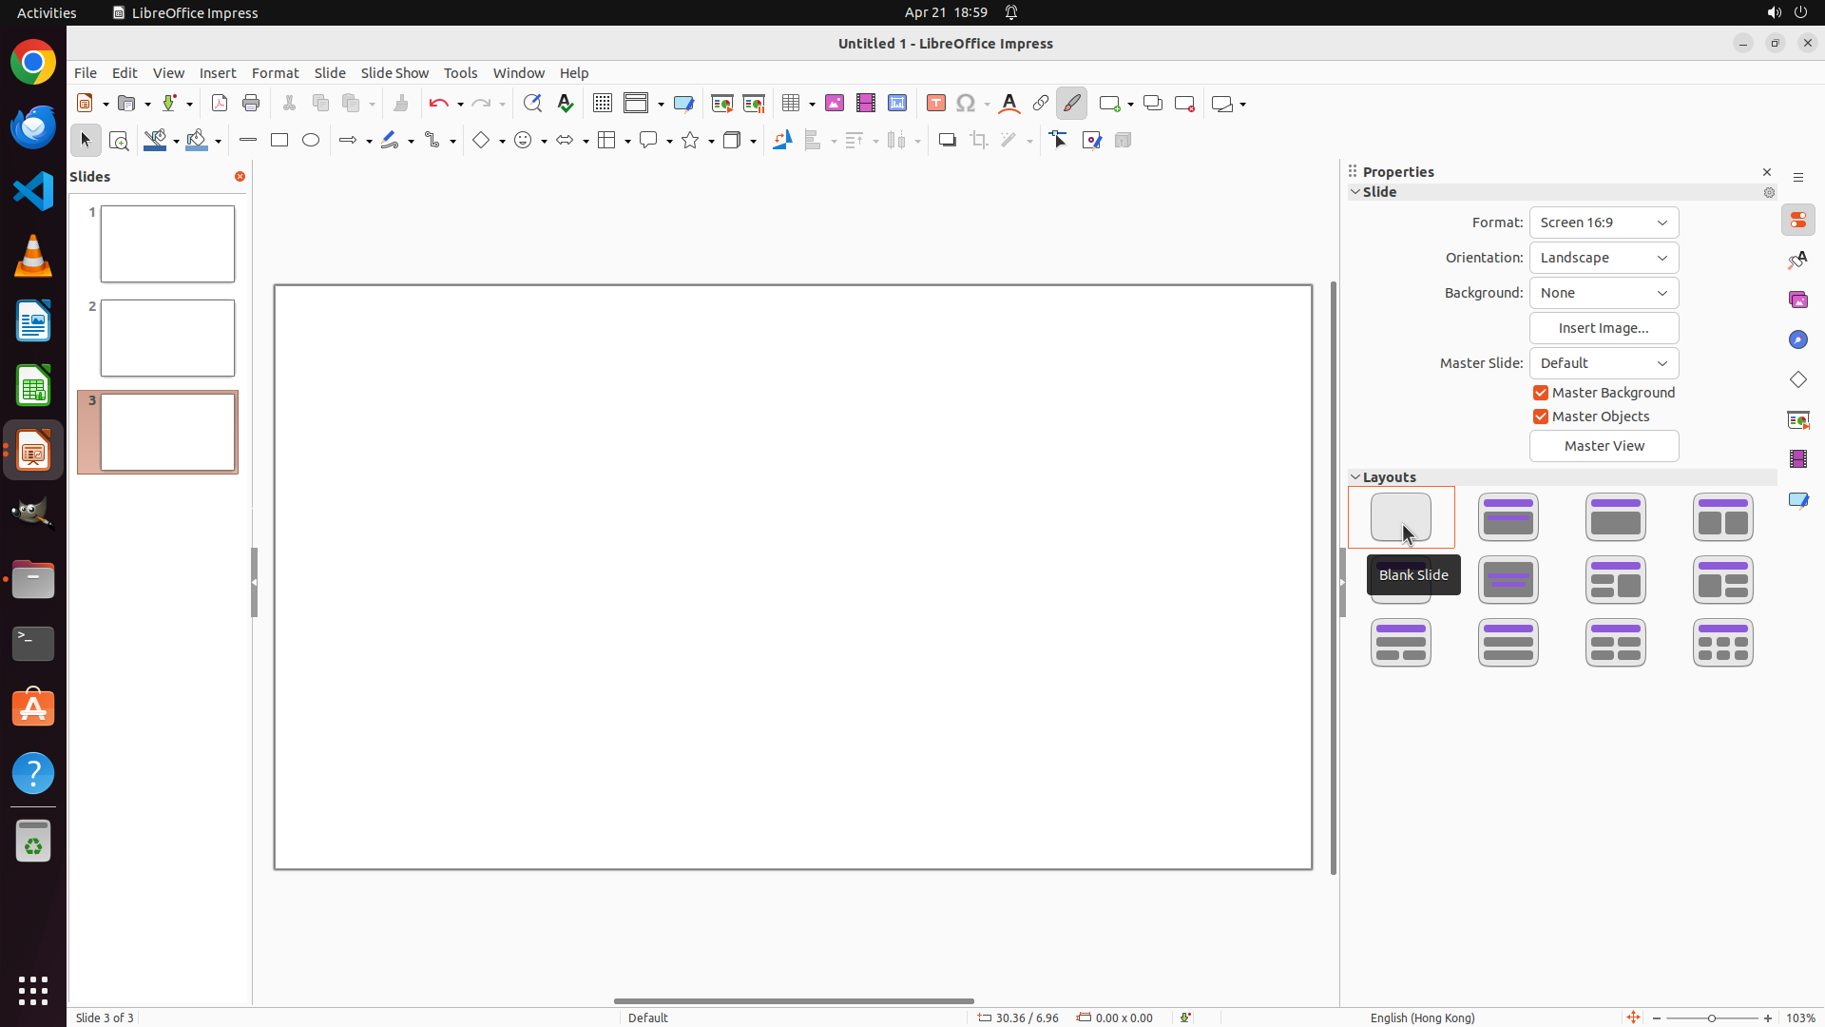Click the Export as PDF icon
Viewport: 1825px width, 1027px height.
(x=220, y=104)
